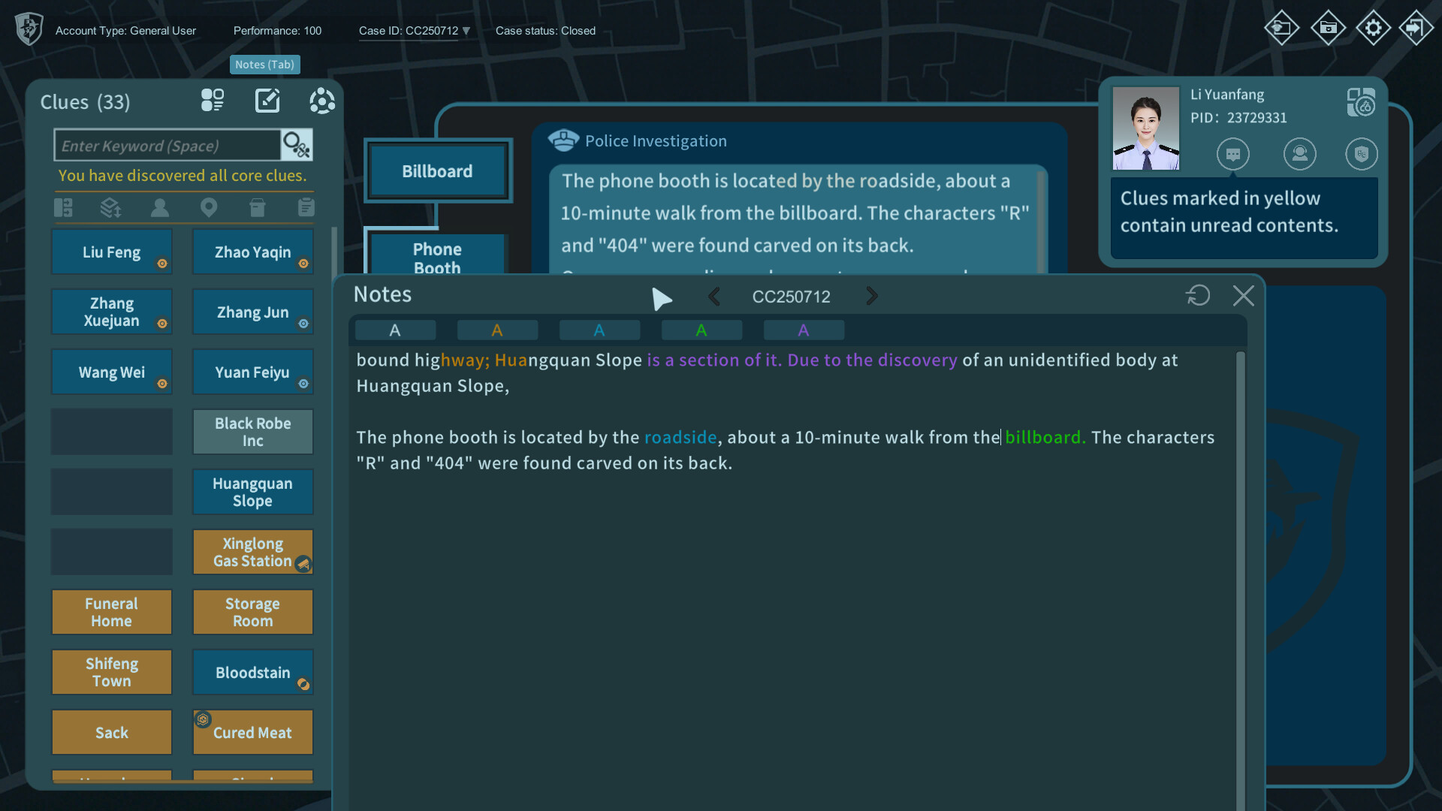The image size is (1442, 811).
Task: Toggle the person clue filter
Action: point(159,207)
